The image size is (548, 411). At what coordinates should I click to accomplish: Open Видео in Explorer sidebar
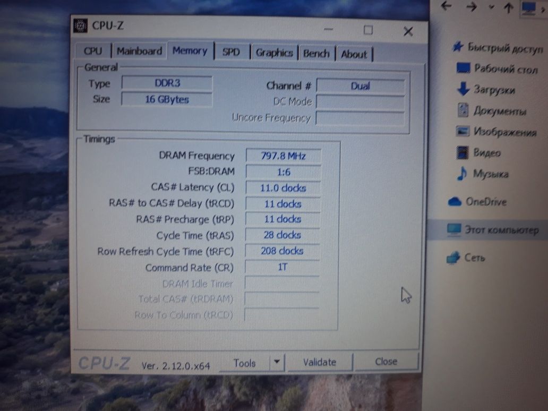coord(487,153)
